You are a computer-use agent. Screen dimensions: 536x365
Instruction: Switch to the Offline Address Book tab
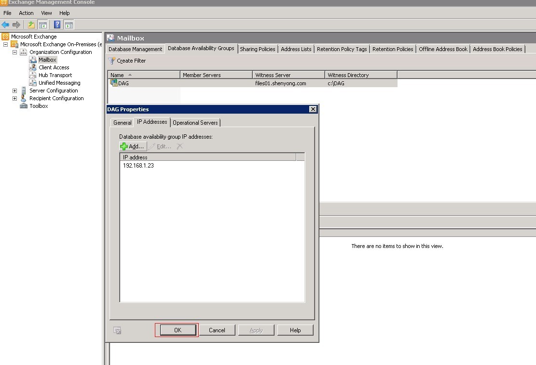(443, 49)
